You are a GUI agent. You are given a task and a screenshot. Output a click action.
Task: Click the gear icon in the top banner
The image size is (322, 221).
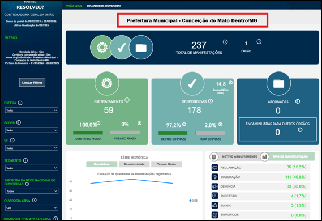pos(102,47)
